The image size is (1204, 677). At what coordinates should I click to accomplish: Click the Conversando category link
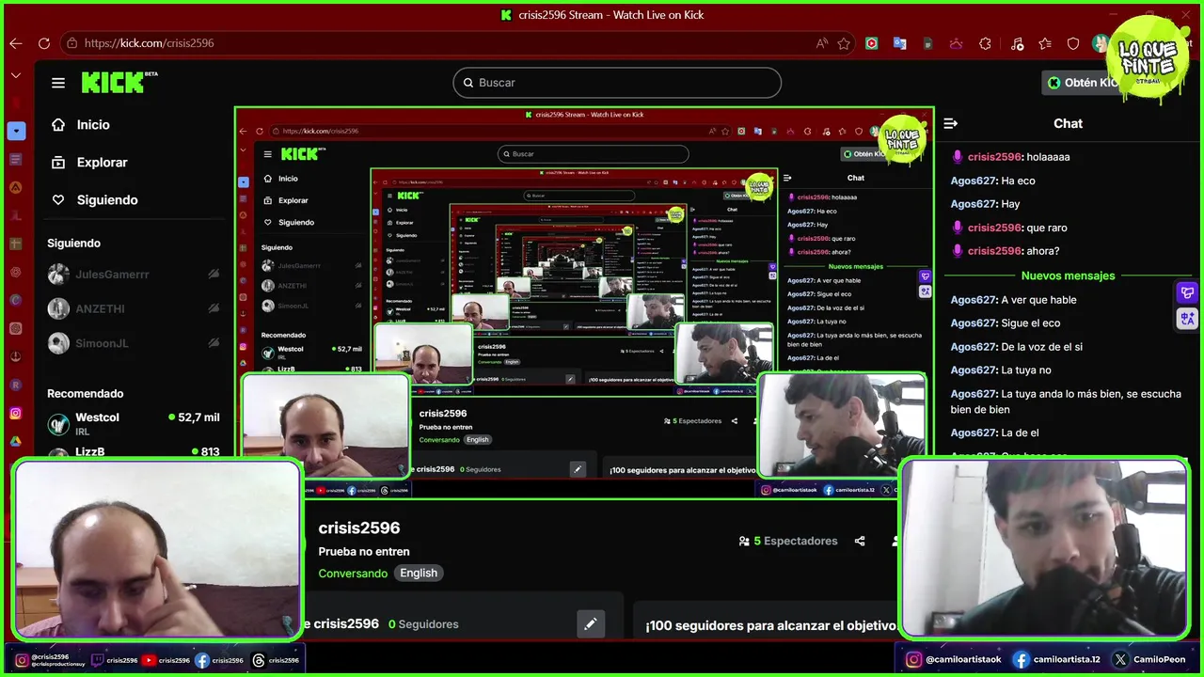[x=353, y=573]
